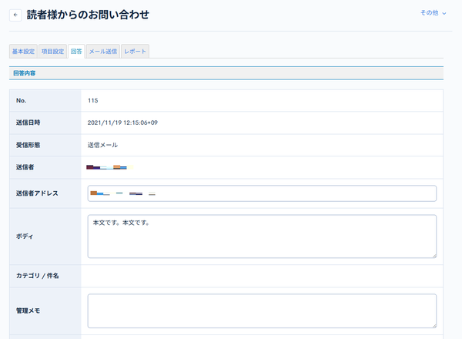Click the No. value 115
Image resolution: width=462 pixels, height=339 pixels.
point(93,100)
